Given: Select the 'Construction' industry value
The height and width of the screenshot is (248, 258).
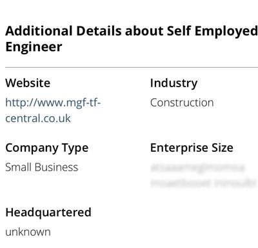Looking at the screenshot, I should (182, 103).
